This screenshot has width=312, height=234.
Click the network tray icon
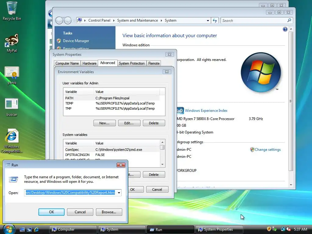[x=282, y=229]
